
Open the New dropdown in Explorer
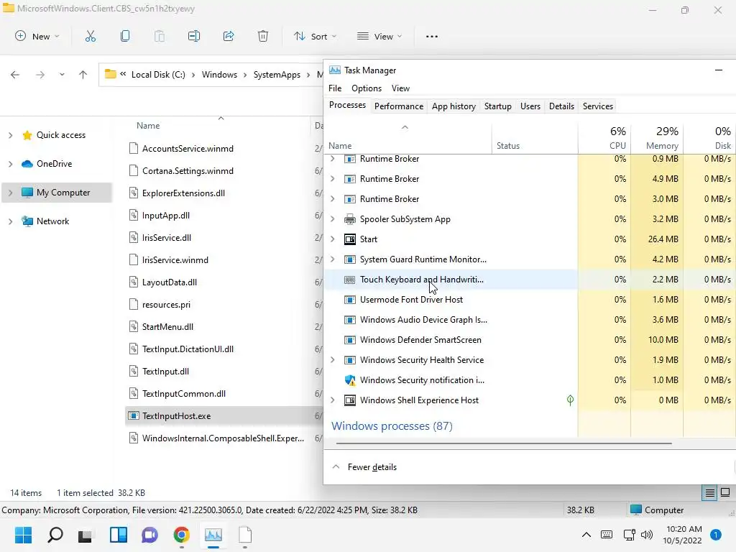(37, 36)
